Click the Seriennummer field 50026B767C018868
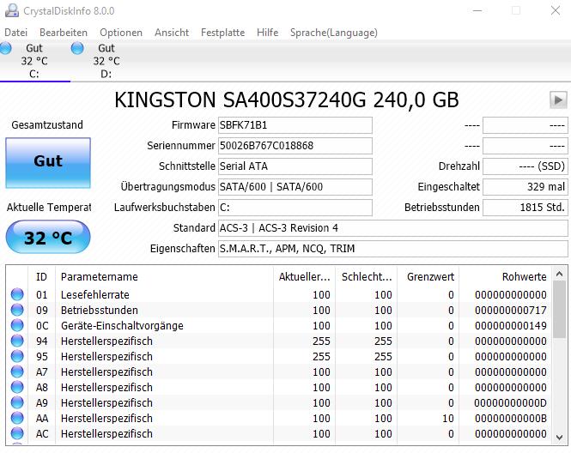571x453 pixels. click(295, 146)
